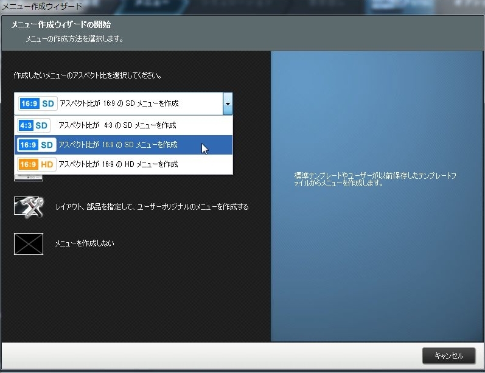Click the キャンセル button
The image size is (485, 373).
coord(448,356)
